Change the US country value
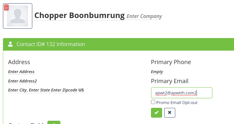This screenshot has height=124, width=234. click(81, 90)
